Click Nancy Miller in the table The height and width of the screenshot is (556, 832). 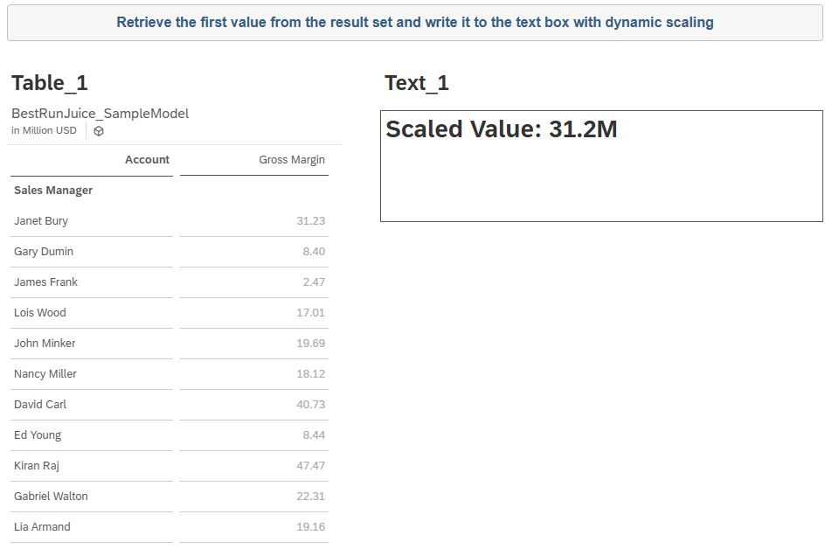point(45,374)
